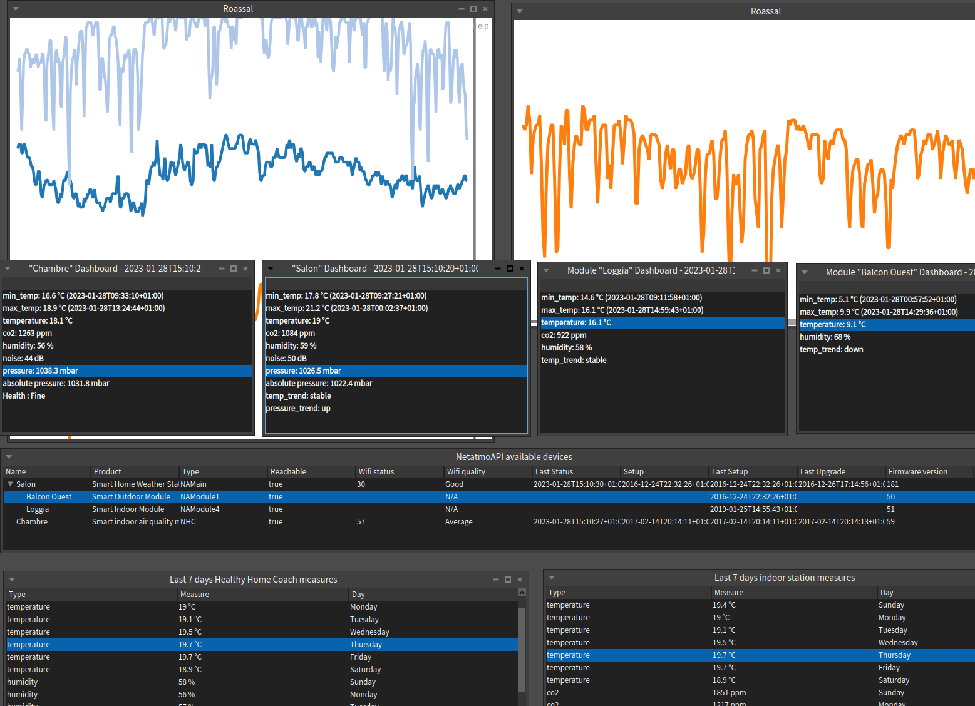Click Day column header in Healthy Home Coach measures
This screenshot has width=975, height=706.
pos(433,595)
